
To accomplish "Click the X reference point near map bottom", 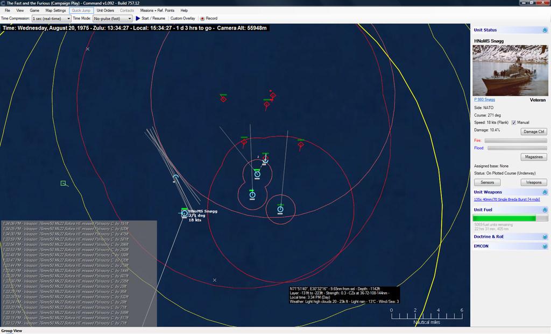I will point(215,280).
